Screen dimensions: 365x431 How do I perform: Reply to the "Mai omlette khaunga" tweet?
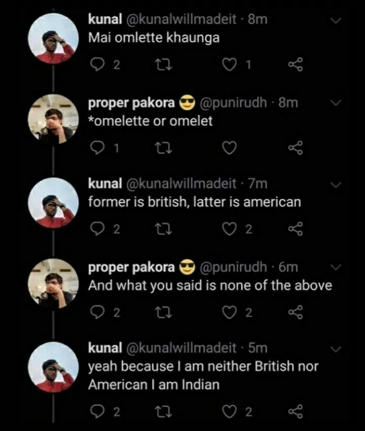[98, 64]
